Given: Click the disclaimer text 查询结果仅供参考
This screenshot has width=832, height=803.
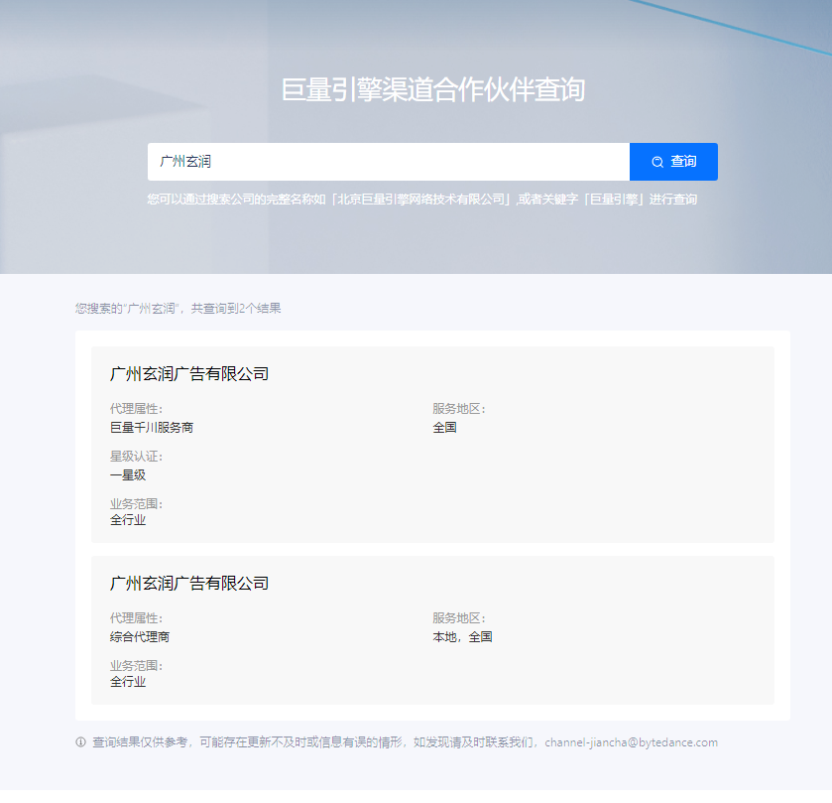Looking at the screenshot, I should click(140, 741).
